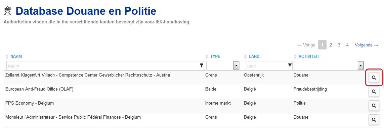View Monsieur l'Administrateur row details
This screenshot has height=128, width=384.
point(374,120)
